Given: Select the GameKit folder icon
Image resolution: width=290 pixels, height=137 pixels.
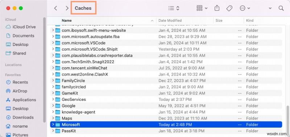Looking at the screenshot, I should click(58, 93).
